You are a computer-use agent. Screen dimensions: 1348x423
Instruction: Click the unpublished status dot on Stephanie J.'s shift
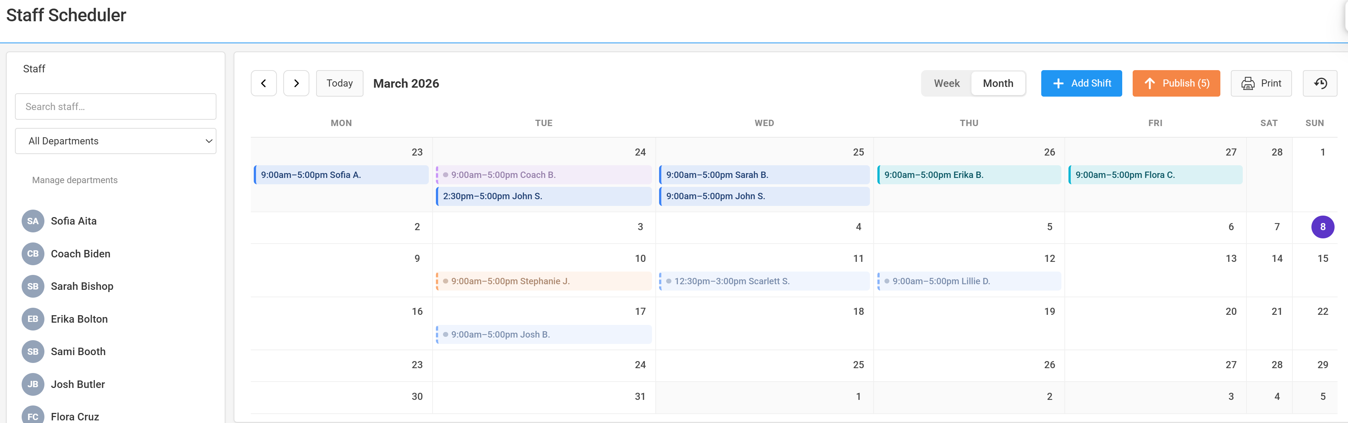(x=445, y=281)
